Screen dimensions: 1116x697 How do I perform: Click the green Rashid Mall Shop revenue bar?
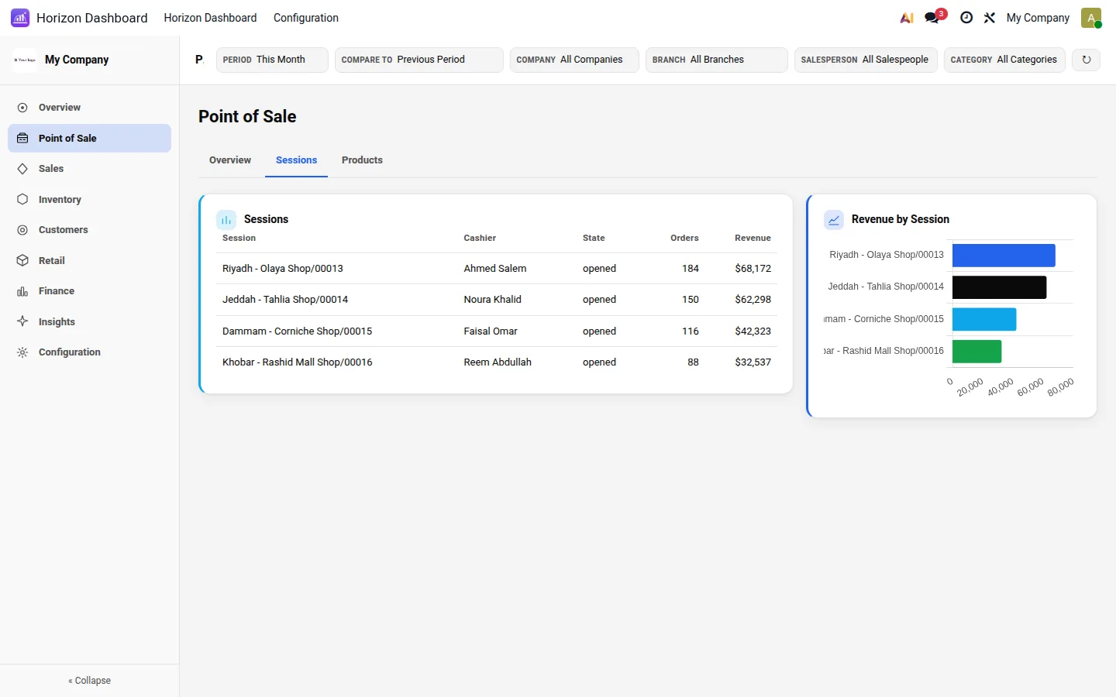(x=977, y=352)
